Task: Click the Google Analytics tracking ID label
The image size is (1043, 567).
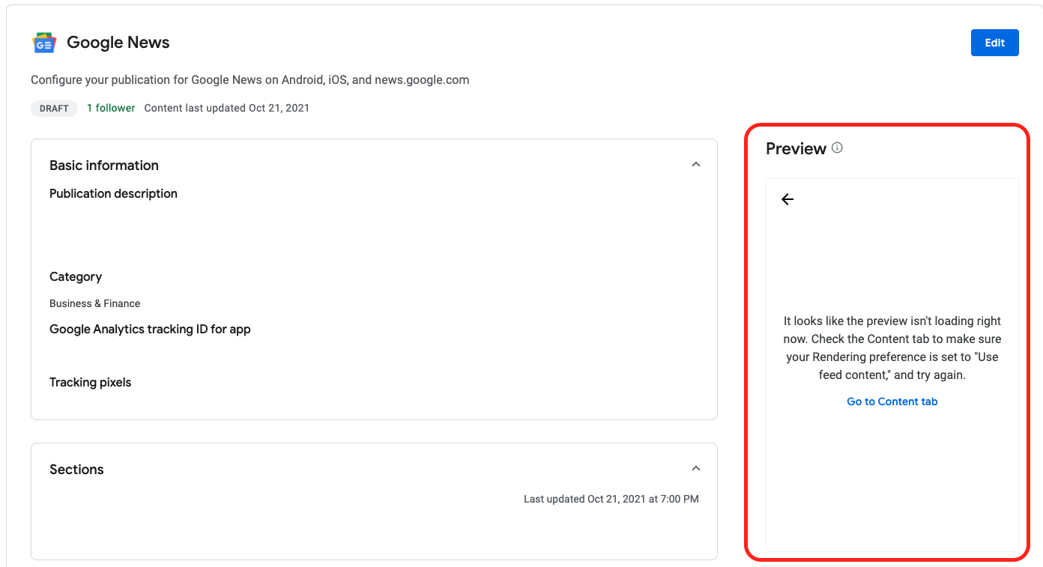Action: (150, 329)
